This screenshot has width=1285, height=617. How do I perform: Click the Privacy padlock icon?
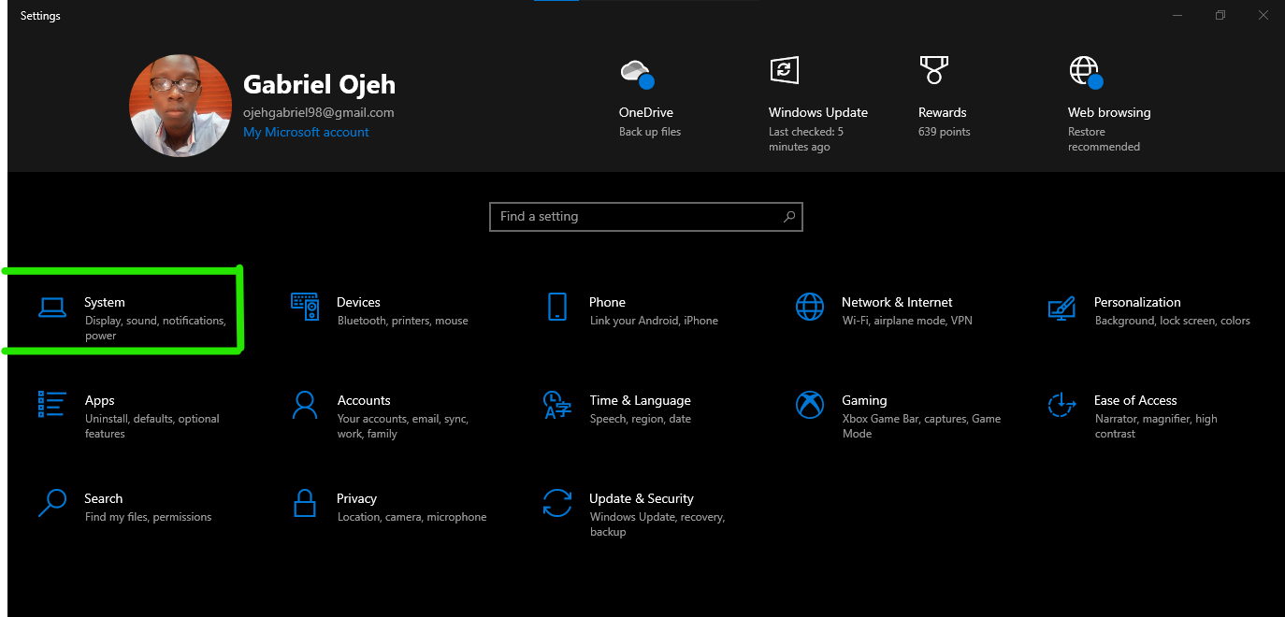pyautogui.click(x=305, y=503)
